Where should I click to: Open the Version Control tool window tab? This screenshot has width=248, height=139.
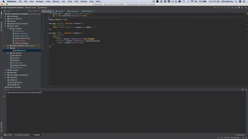click(x=22, y=135)
